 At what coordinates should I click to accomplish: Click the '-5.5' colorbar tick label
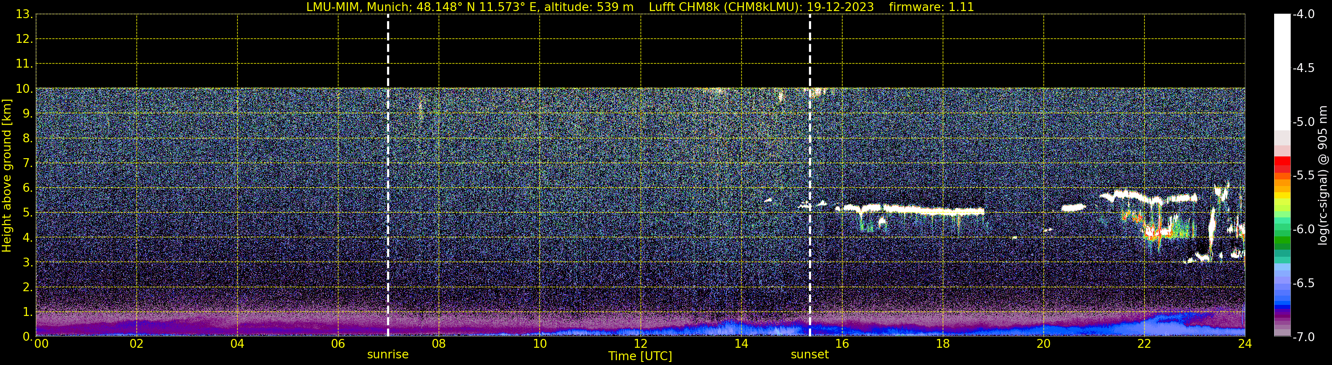(1304, 175)
